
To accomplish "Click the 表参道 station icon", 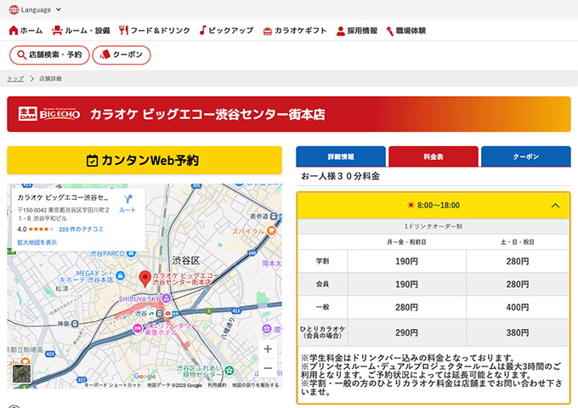I will 274,216.
